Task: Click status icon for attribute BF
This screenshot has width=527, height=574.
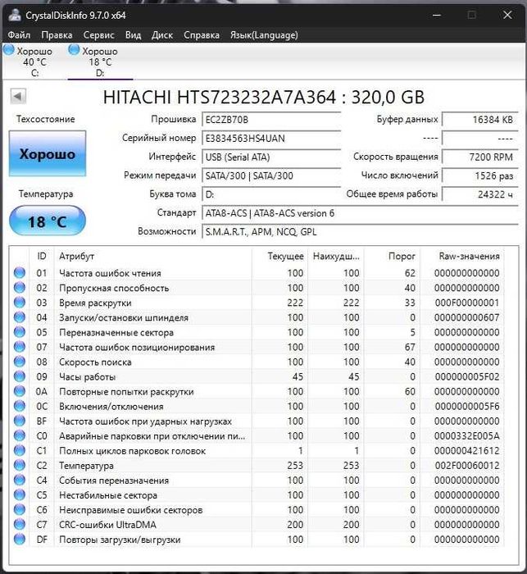Action: click(x=20, y=421)
